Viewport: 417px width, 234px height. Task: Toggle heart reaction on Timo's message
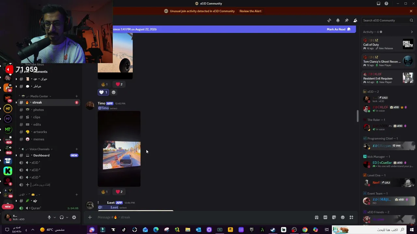pyautogui.click(x=119, y=192)
